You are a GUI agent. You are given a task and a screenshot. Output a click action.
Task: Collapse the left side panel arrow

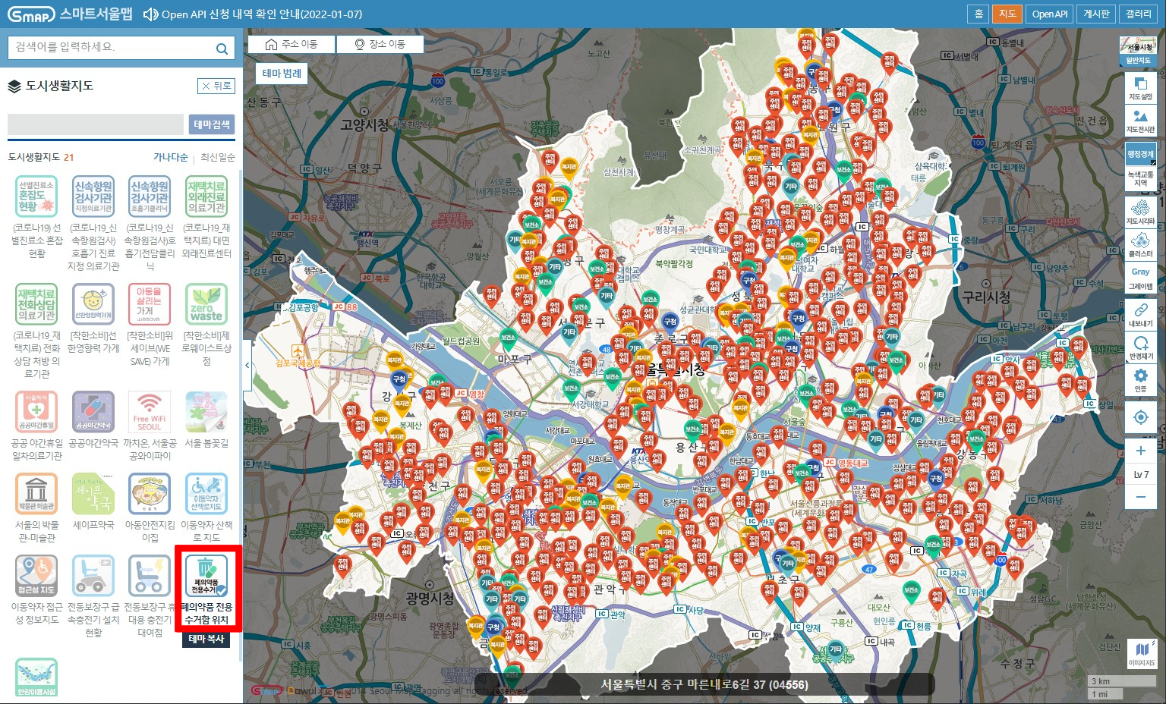click(x=247, y=366)
